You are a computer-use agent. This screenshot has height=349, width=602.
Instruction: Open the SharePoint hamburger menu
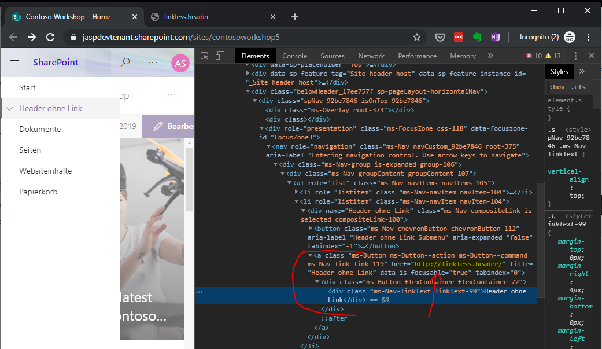(x=14, y=62)
